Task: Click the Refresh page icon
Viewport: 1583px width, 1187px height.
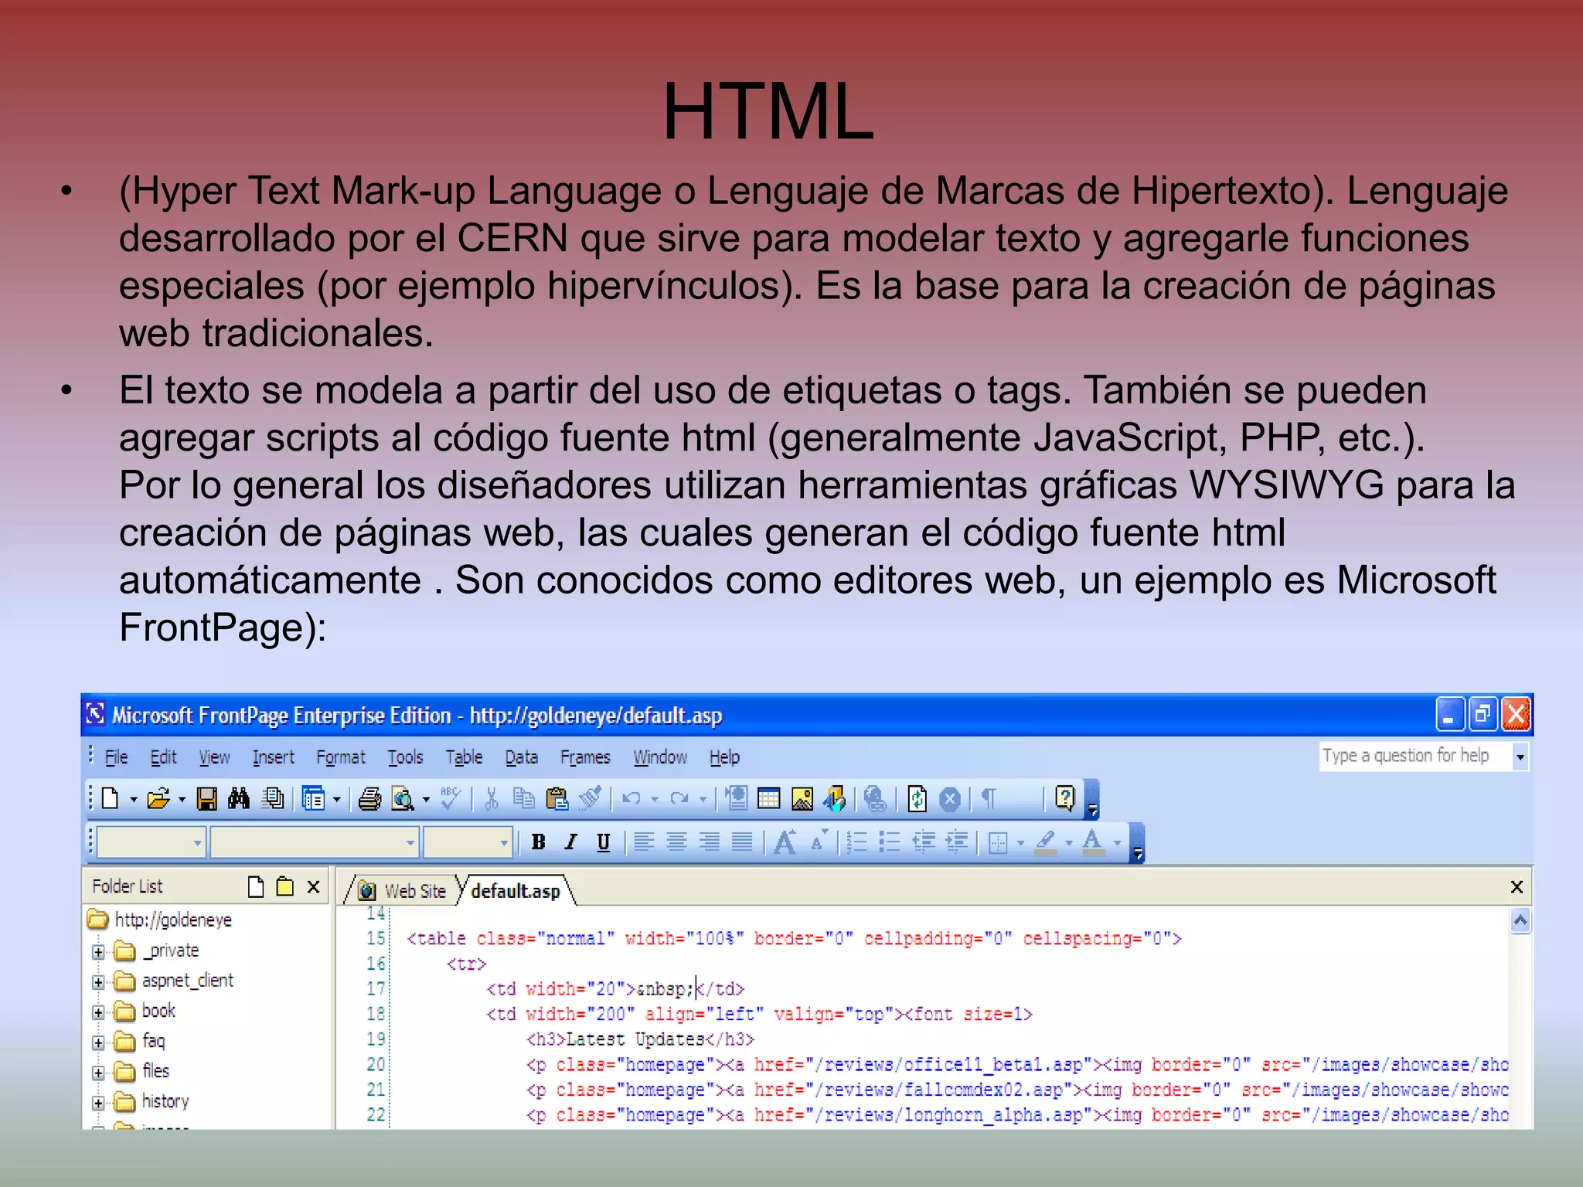Action: [x=917, y=798]
